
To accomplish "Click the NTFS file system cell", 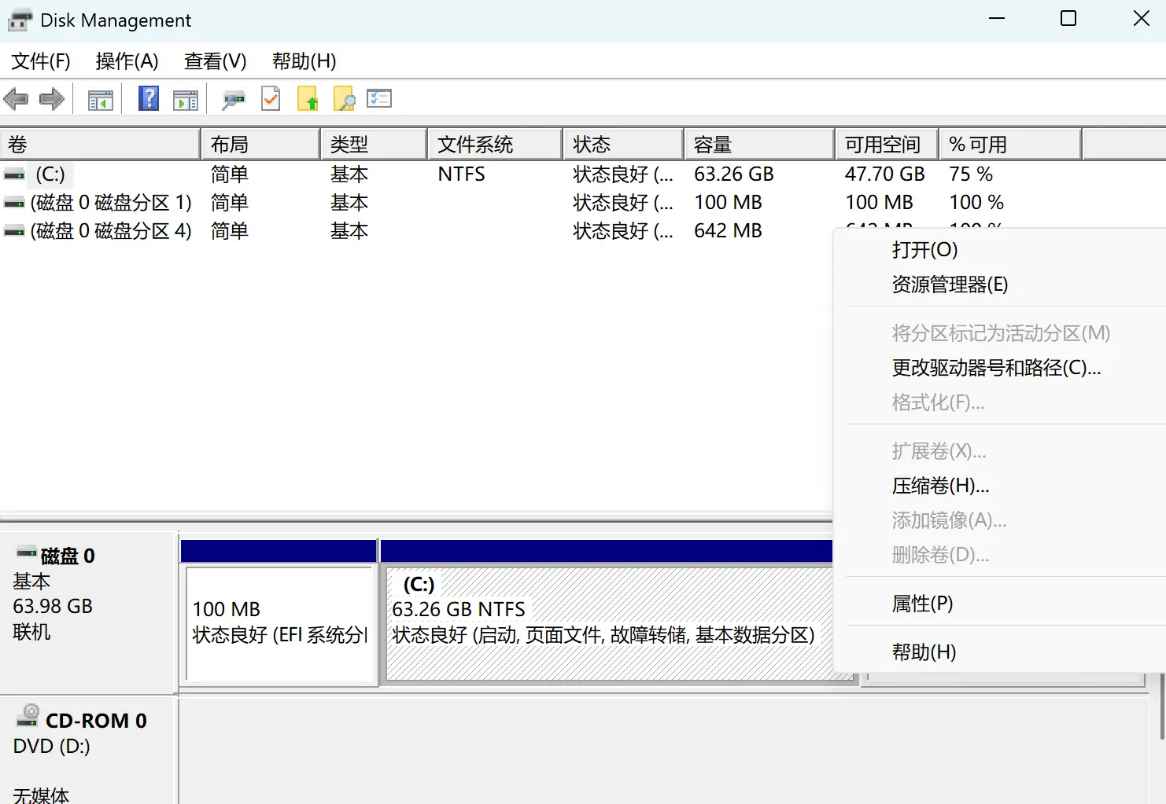I will tap(462, 174).
